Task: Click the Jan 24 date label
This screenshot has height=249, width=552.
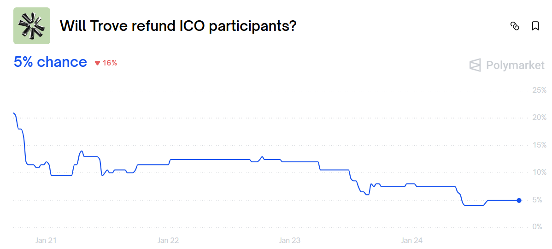Action: [412, 240]
